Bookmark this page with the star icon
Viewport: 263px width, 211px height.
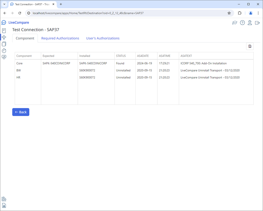click(229, 13)
